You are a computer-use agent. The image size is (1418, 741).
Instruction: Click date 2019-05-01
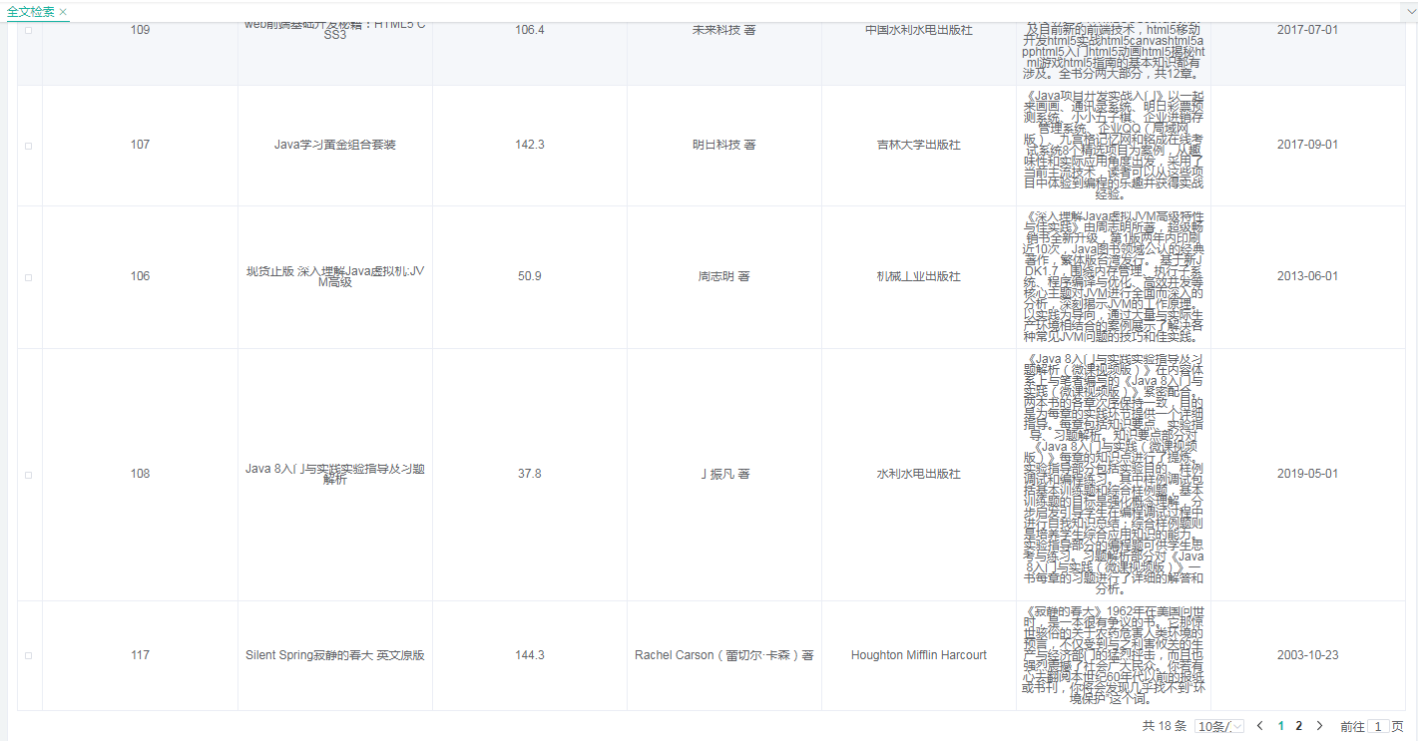click(1307, 474)
